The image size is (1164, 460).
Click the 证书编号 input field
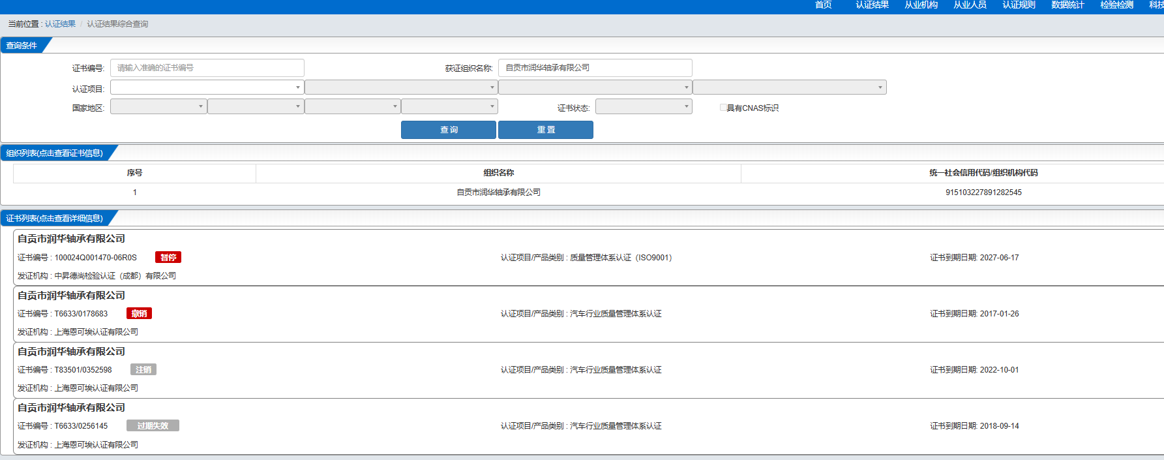tap(207, 68)
